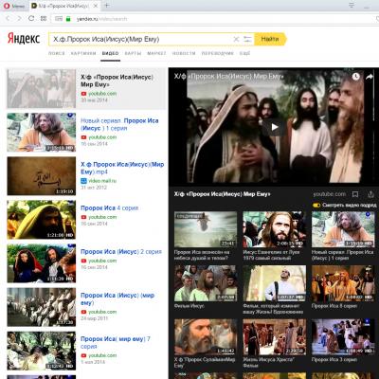Open the tab menu at the top right
The height and width of the screenshot is (379, 379).
tap(352, 6)
